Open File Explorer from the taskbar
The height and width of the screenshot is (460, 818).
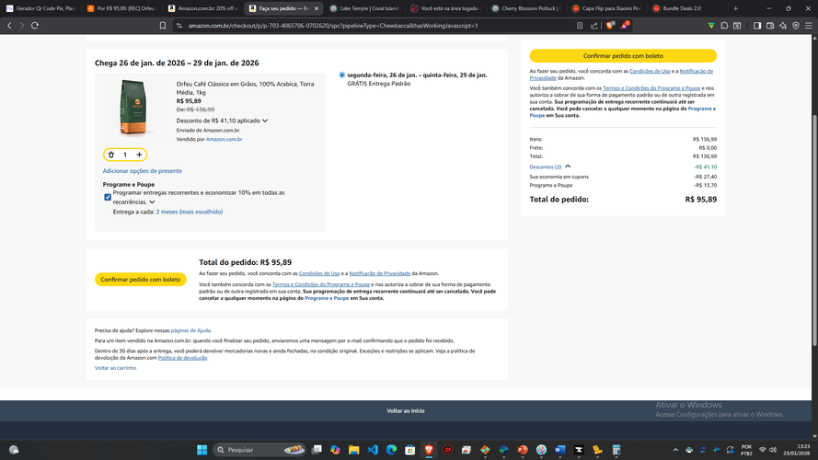coord(353,450)
